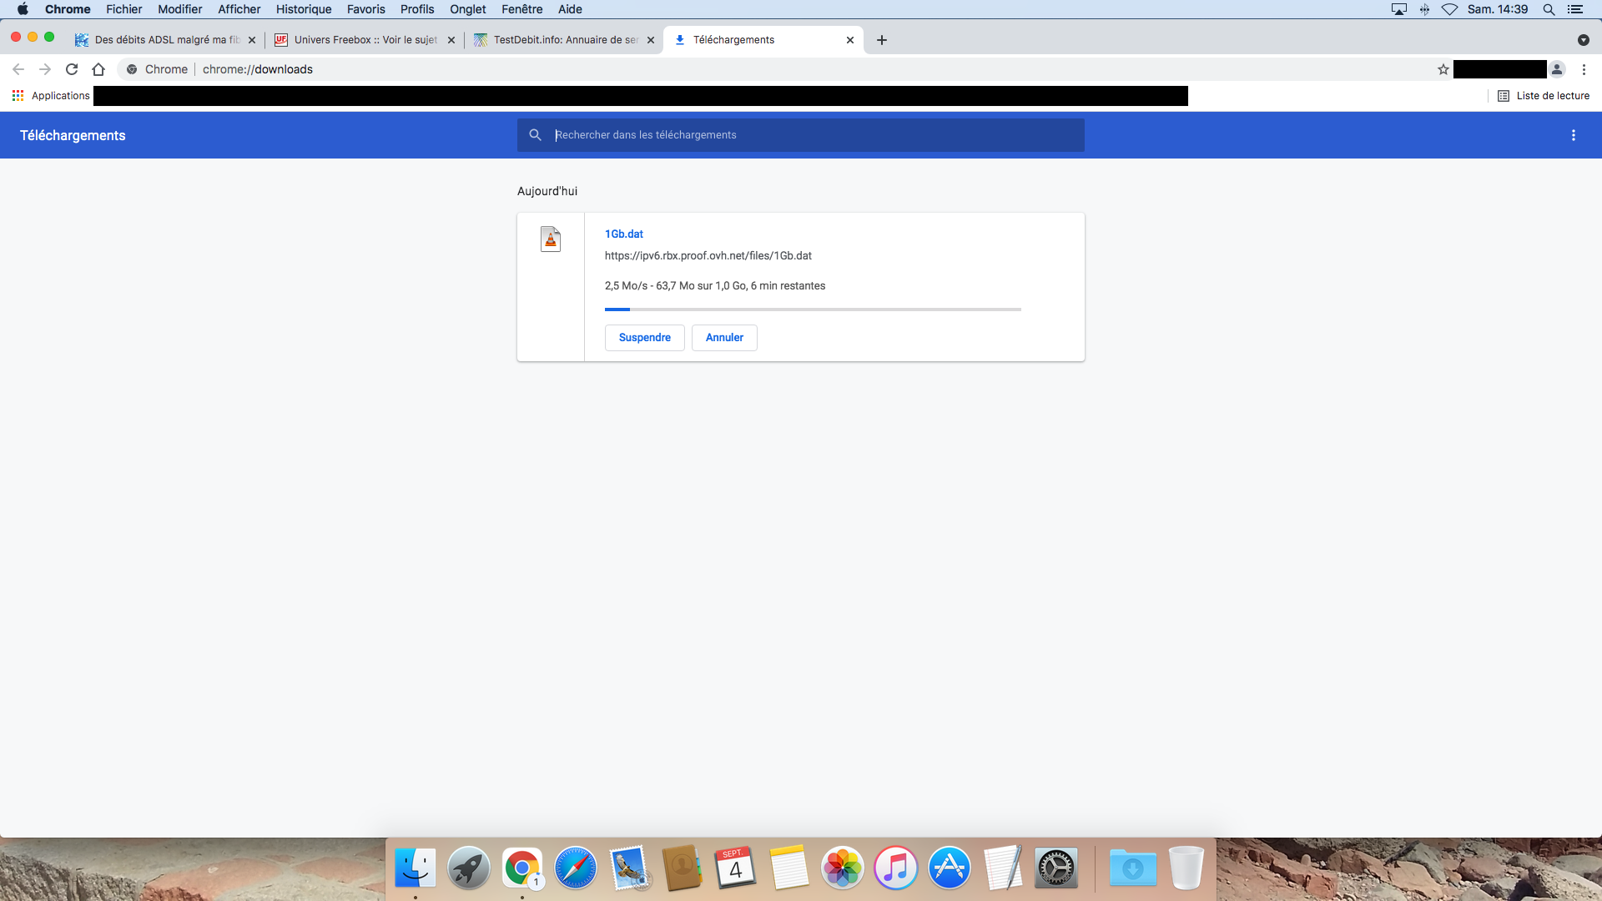Image resolution: width=1602 pixels, height=901 pixels.
Task: Click the page reload icon
Action: (72, 69)
